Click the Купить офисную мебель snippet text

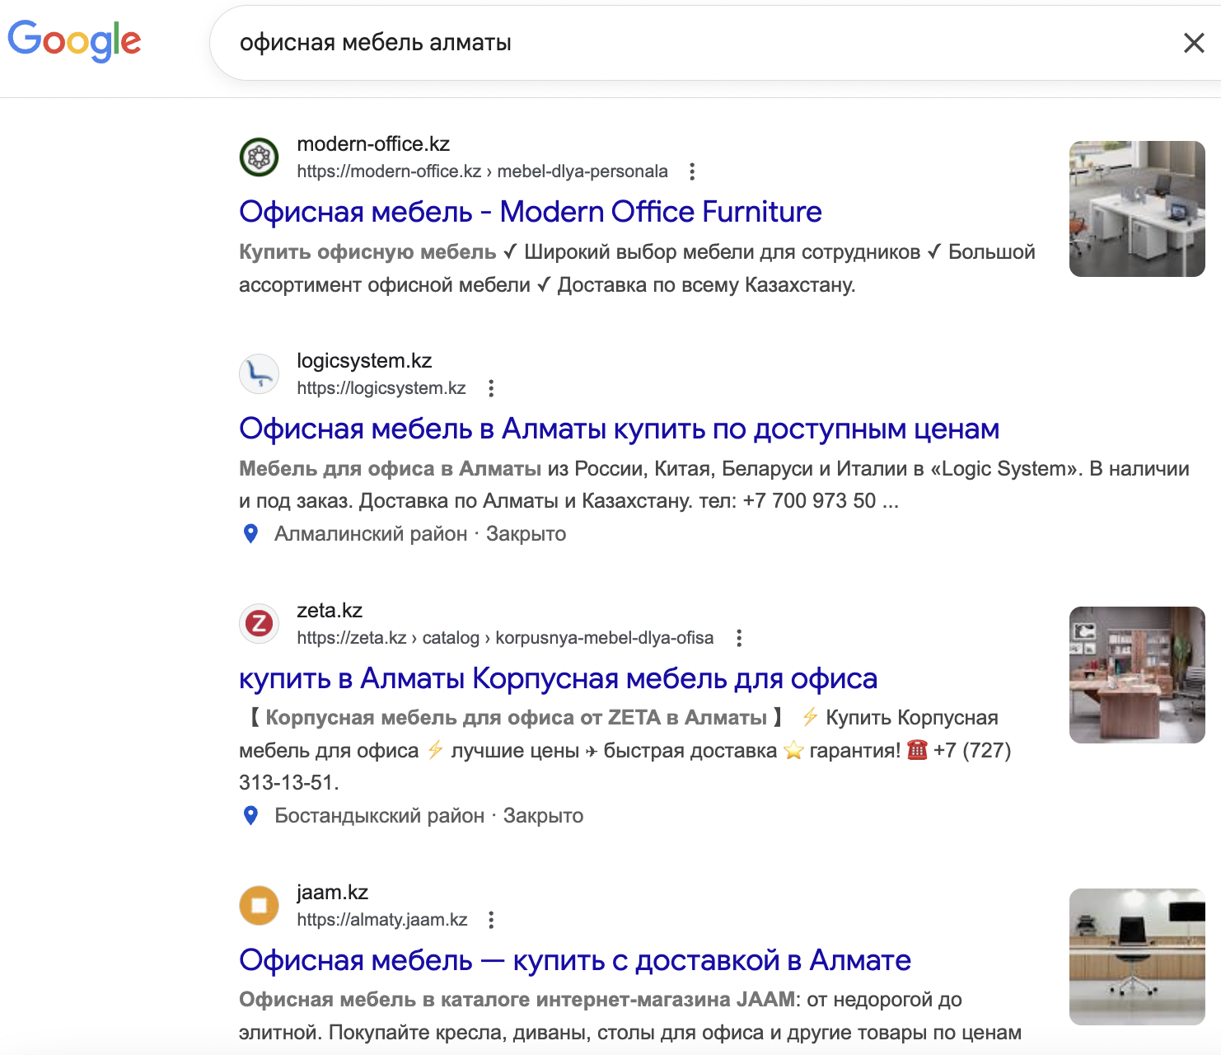(367, 252)
